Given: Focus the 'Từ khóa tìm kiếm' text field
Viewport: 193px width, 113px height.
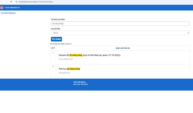Looking at the screenshot, I should tap(120, 24).
